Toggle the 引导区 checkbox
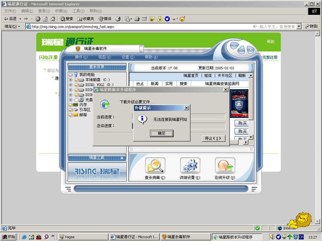 (x=71, y=110)
